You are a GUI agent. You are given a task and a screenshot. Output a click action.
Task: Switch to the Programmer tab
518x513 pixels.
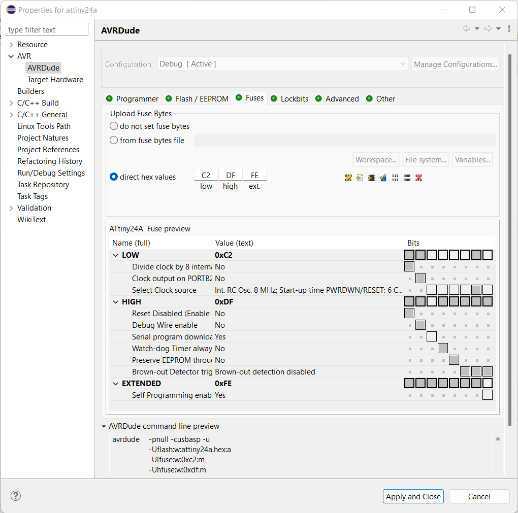pyautogui.click(x=132, y=99)
